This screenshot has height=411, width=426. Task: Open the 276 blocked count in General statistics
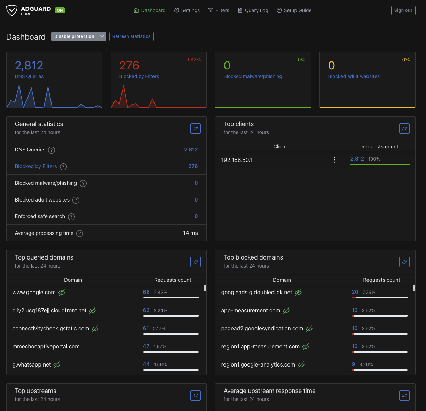point(193,166)
